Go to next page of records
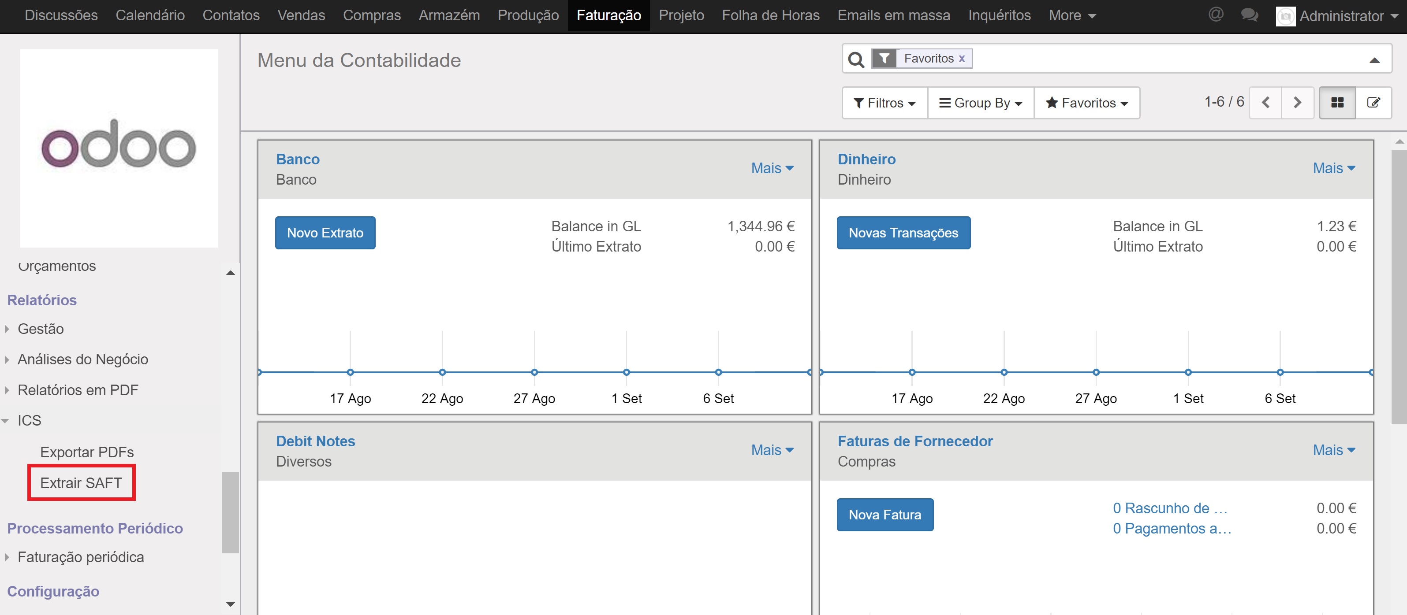 tap(1297, 103)
